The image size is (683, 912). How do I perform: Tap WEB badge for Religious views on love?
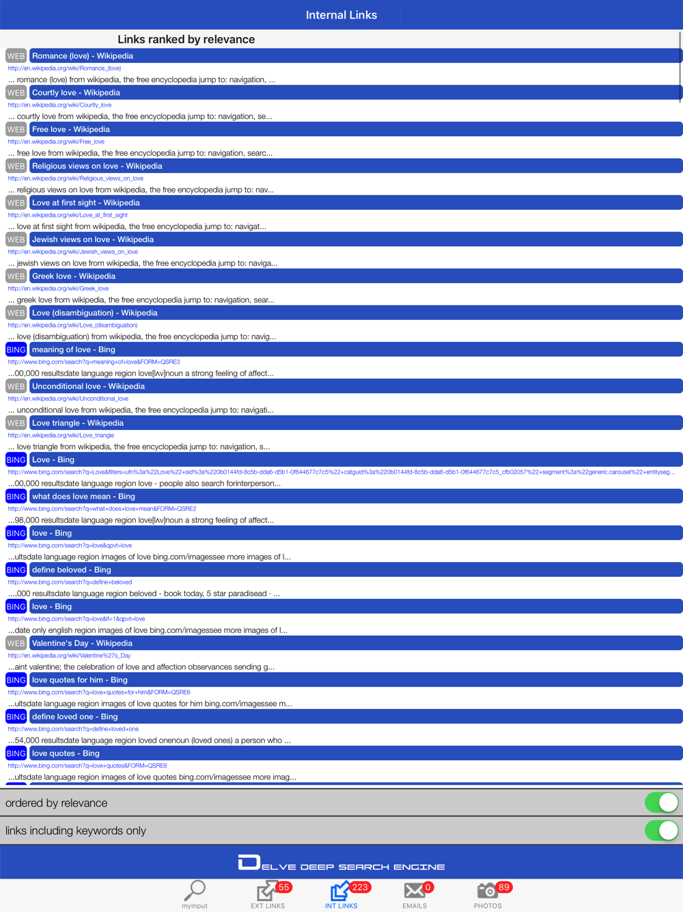pyautogui.click(x=16, y=166)
